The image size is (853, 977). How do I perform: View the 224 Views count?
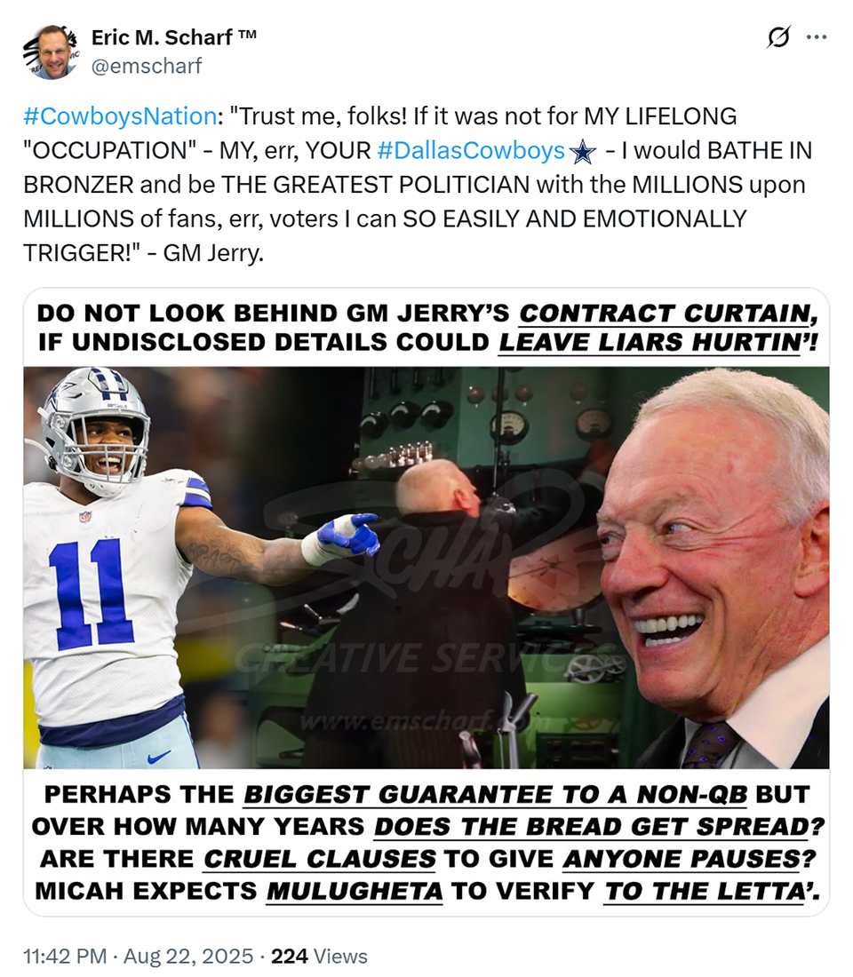point(319,956)
